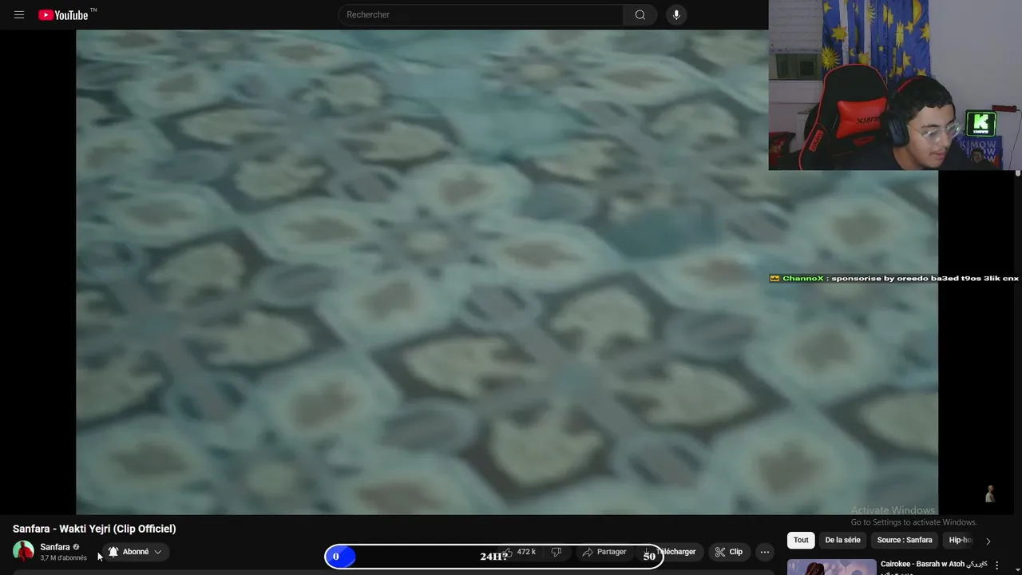Screen dimensions: 1022x575
Task: Create a Clip with scissors button
Action: point(728,552)
